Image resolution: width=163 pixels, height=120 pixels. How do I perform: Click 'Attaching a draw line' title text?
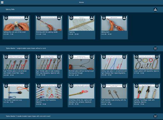80,101
